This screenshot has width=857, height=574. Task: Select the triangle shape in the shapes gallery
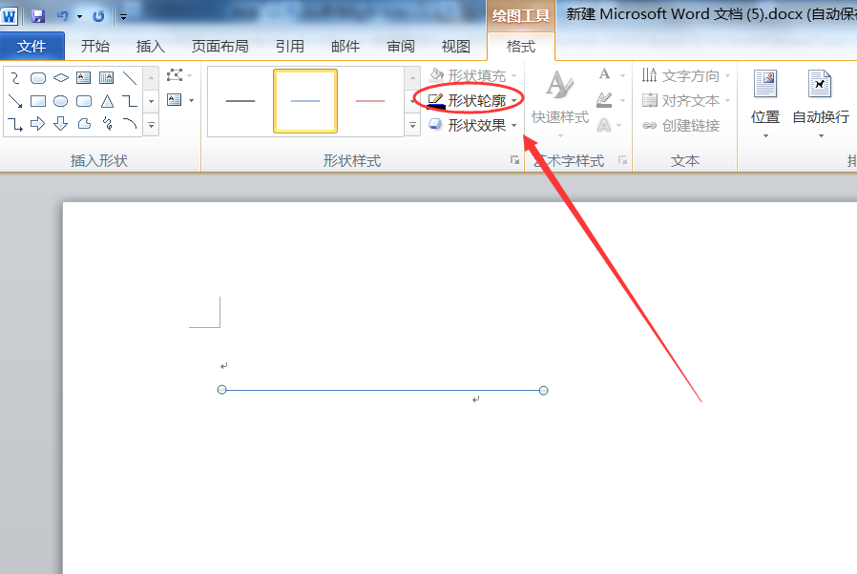(x=107, y=101)
